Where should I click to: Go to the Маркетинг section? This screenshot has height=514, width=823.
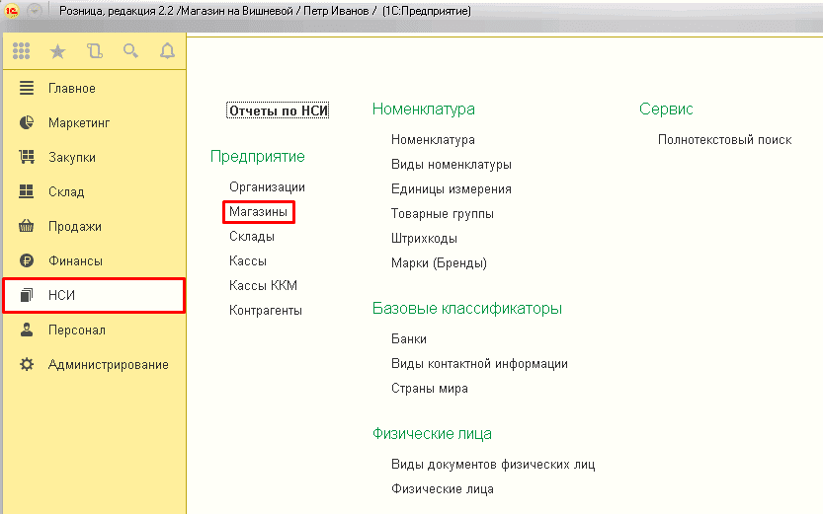pyautogui.click(x=78, y=123)
